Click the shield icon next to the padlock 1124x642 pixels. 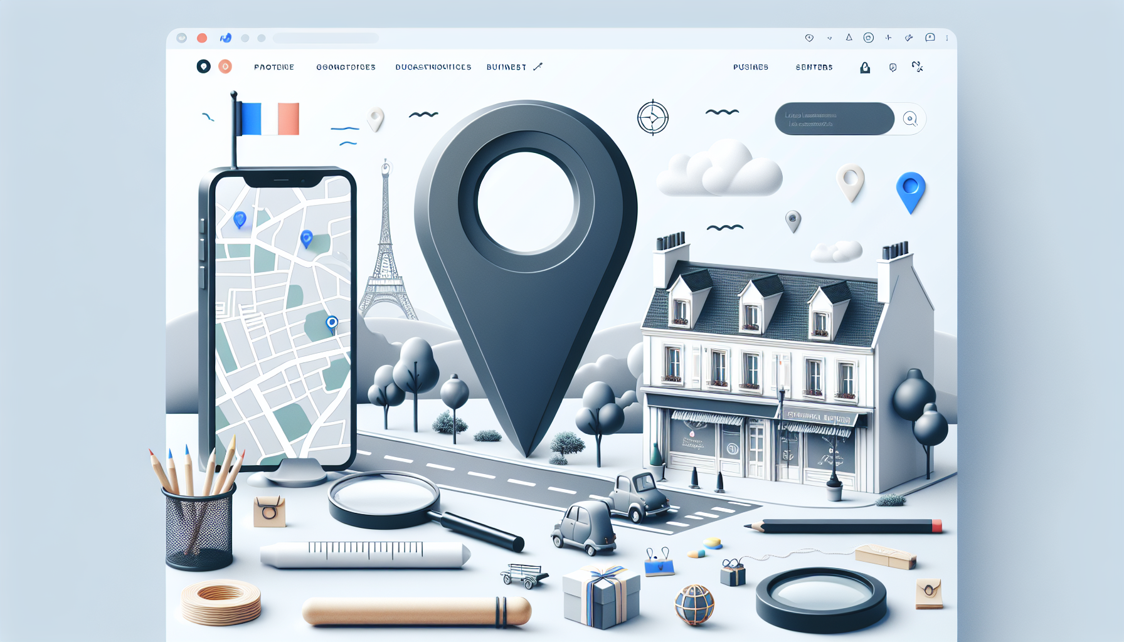pos(892,68)
